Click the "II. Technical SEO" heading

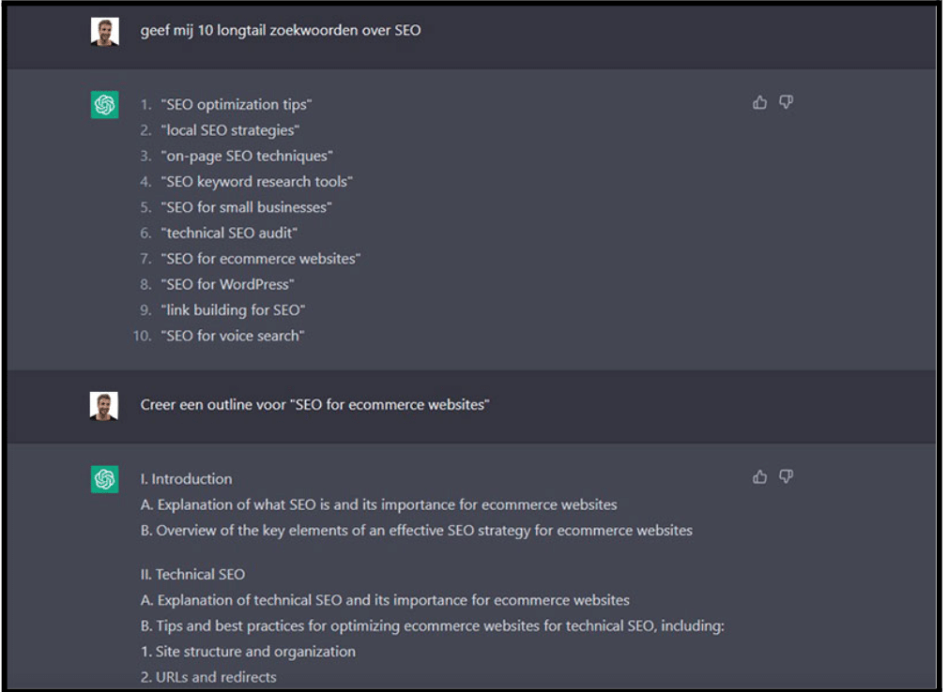click(192, 574)
